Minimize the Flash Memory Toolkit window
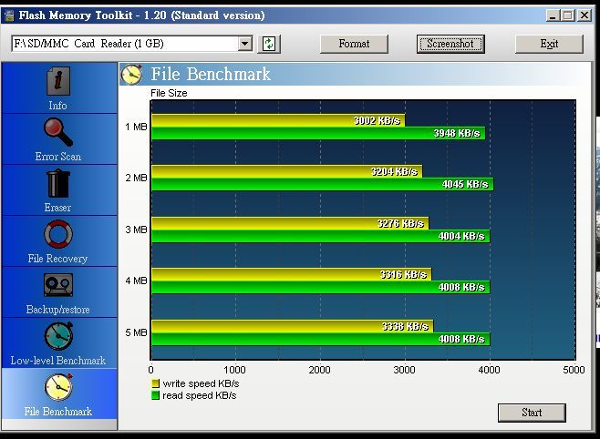Viewport: 600px width, 439px height. click(553, 15)
